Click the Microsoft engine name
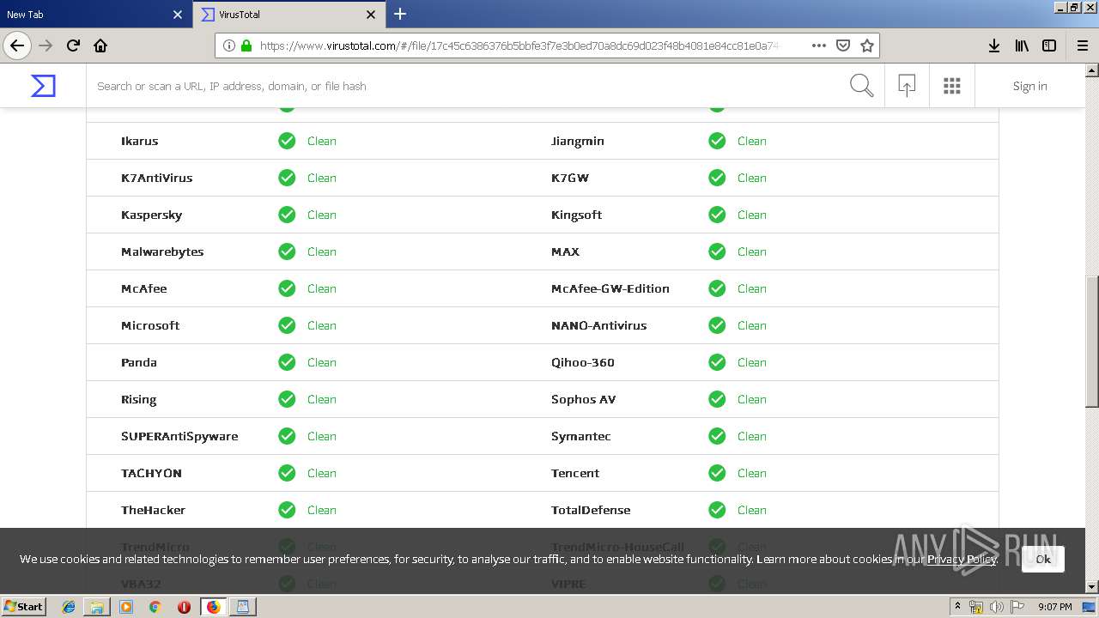Viewport: 1099px width, 618px height. pyautogui.click(x=150, y=325)
